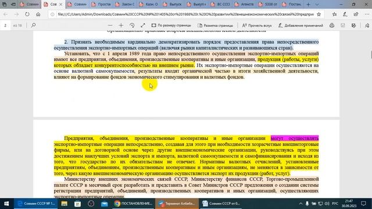Show hidden system tray icons

pyautogui.click(x=301, y=204)
